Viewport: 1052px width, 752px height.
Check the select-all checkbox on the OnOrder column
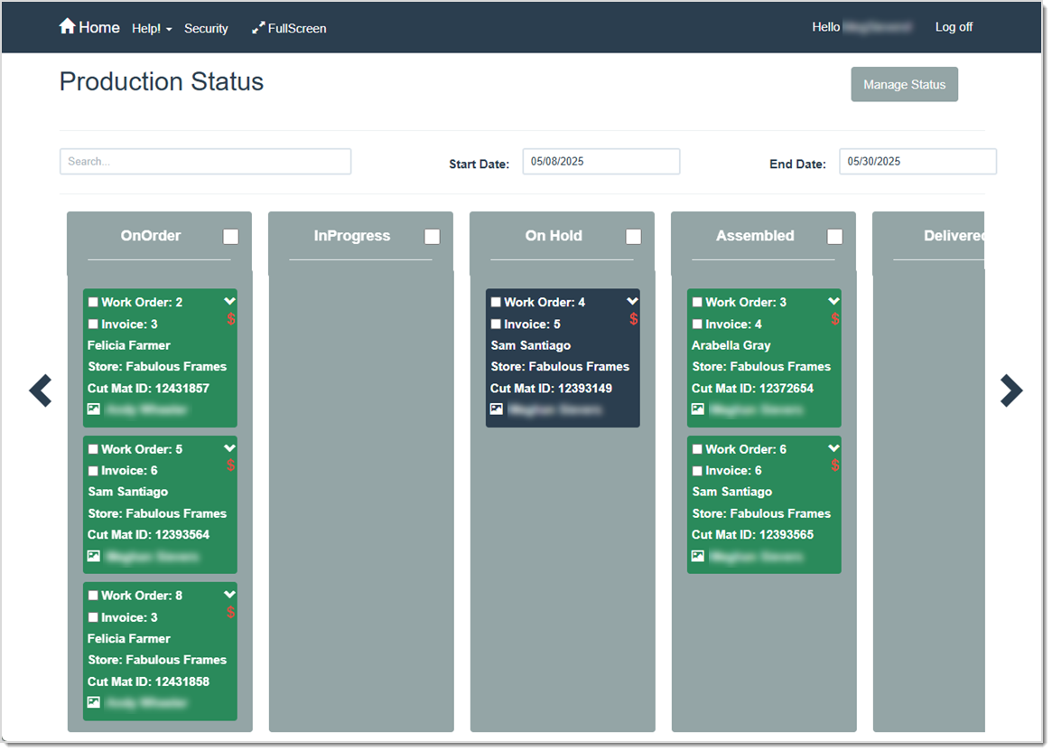click(230, 236)
